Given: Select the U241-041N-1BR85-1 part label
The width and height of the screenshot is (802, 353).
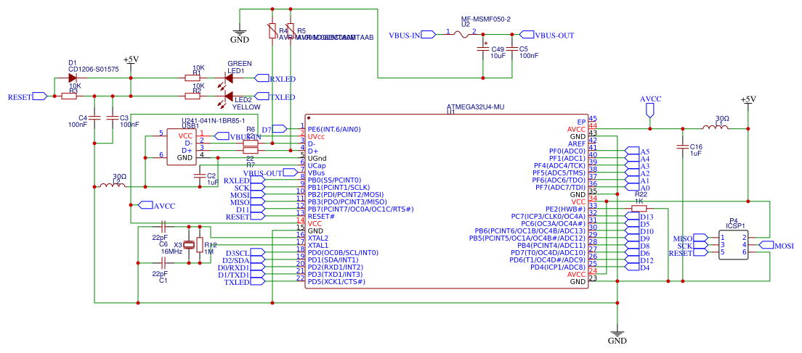Looking at the screenshot, I should [214, 120].
